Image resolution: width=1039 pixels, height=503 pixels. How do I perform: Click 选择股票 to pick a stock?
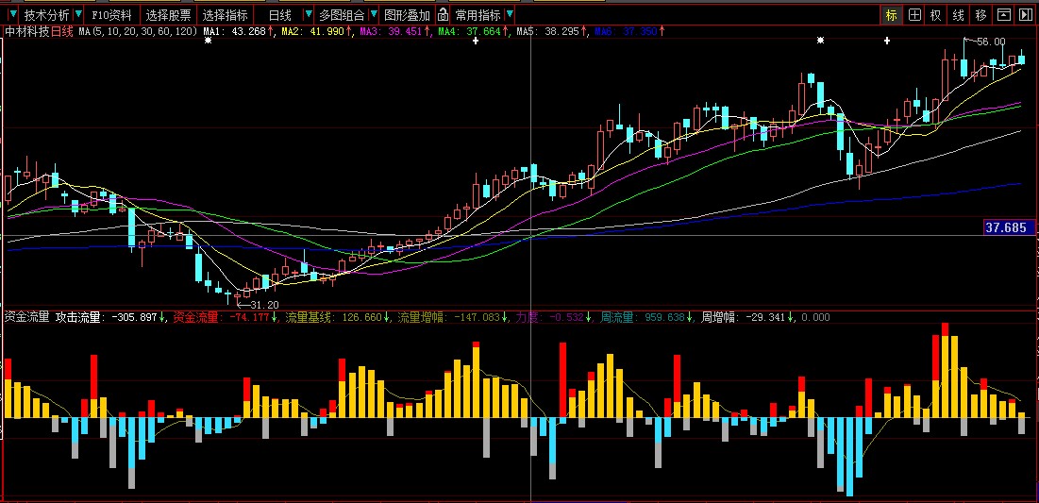(168, 15)
